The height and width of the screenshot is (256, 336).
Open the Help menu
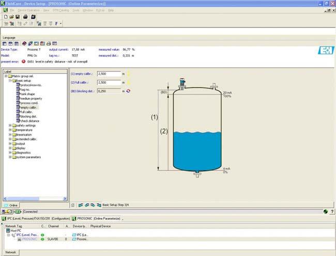[x=111, y=10]
